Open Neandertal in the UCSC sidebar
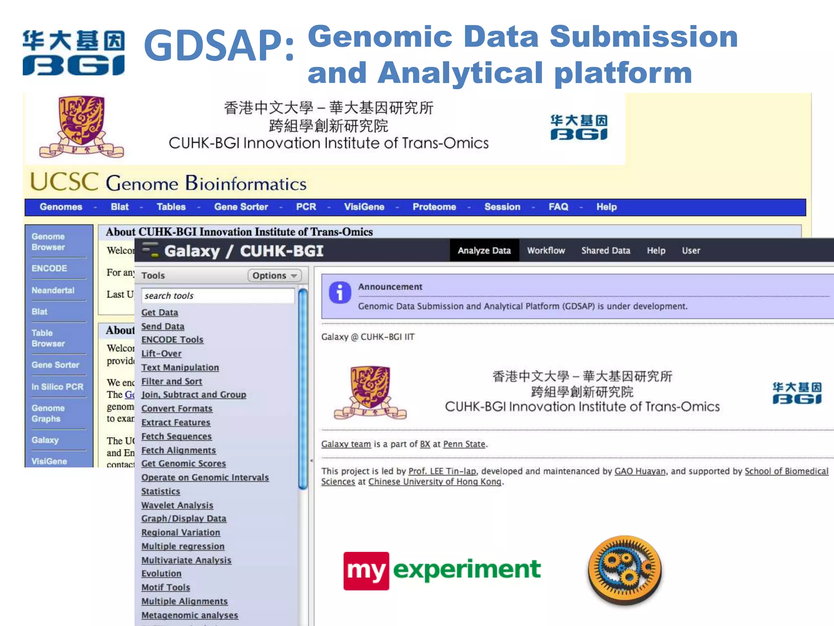The width and height of the screenshot is (834, 626). tap(53, 290)
